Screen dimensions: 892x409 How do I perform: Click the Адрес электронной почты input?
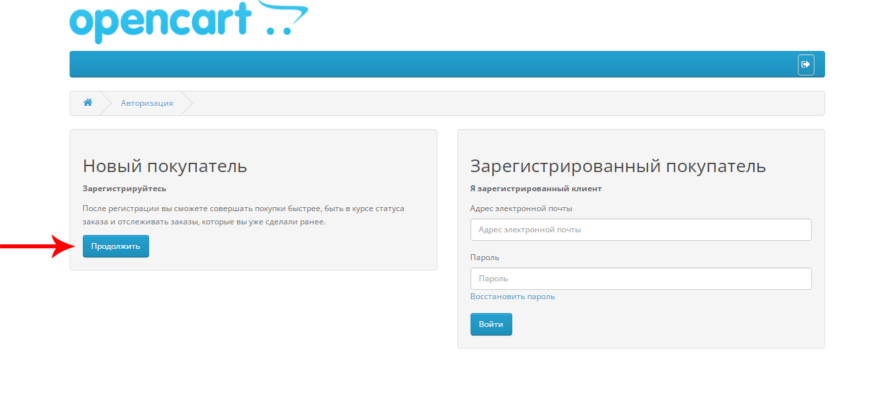coord(641,229)
